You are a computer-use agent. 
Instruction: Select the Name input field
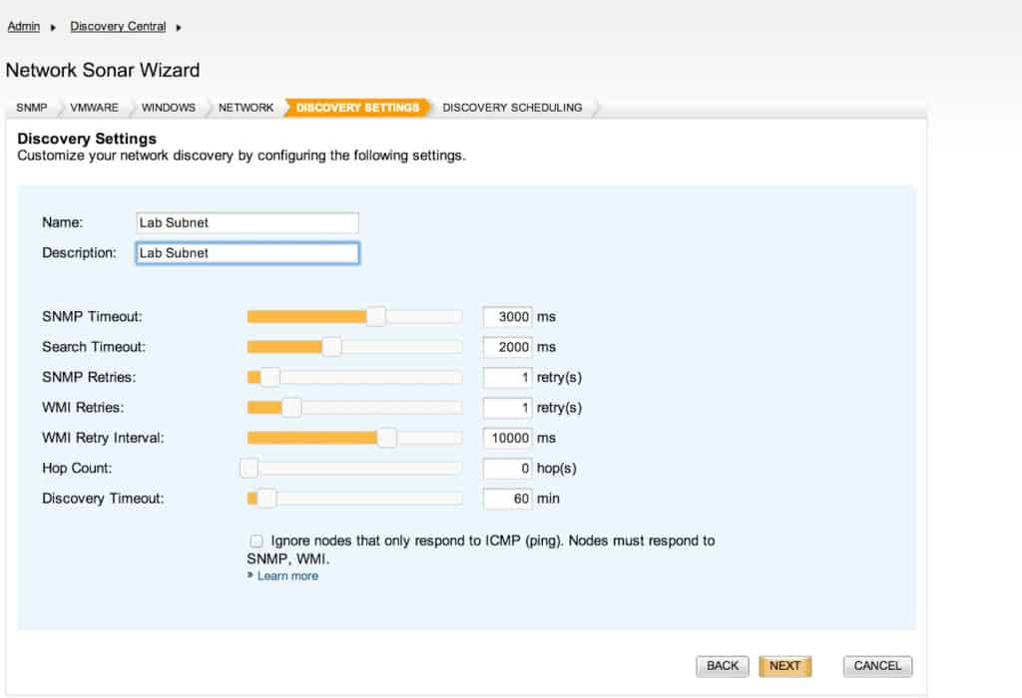coord(247,222)
